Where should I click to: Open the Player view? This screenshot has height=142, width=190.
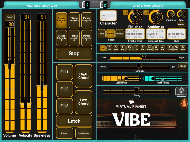click(65, 133)
